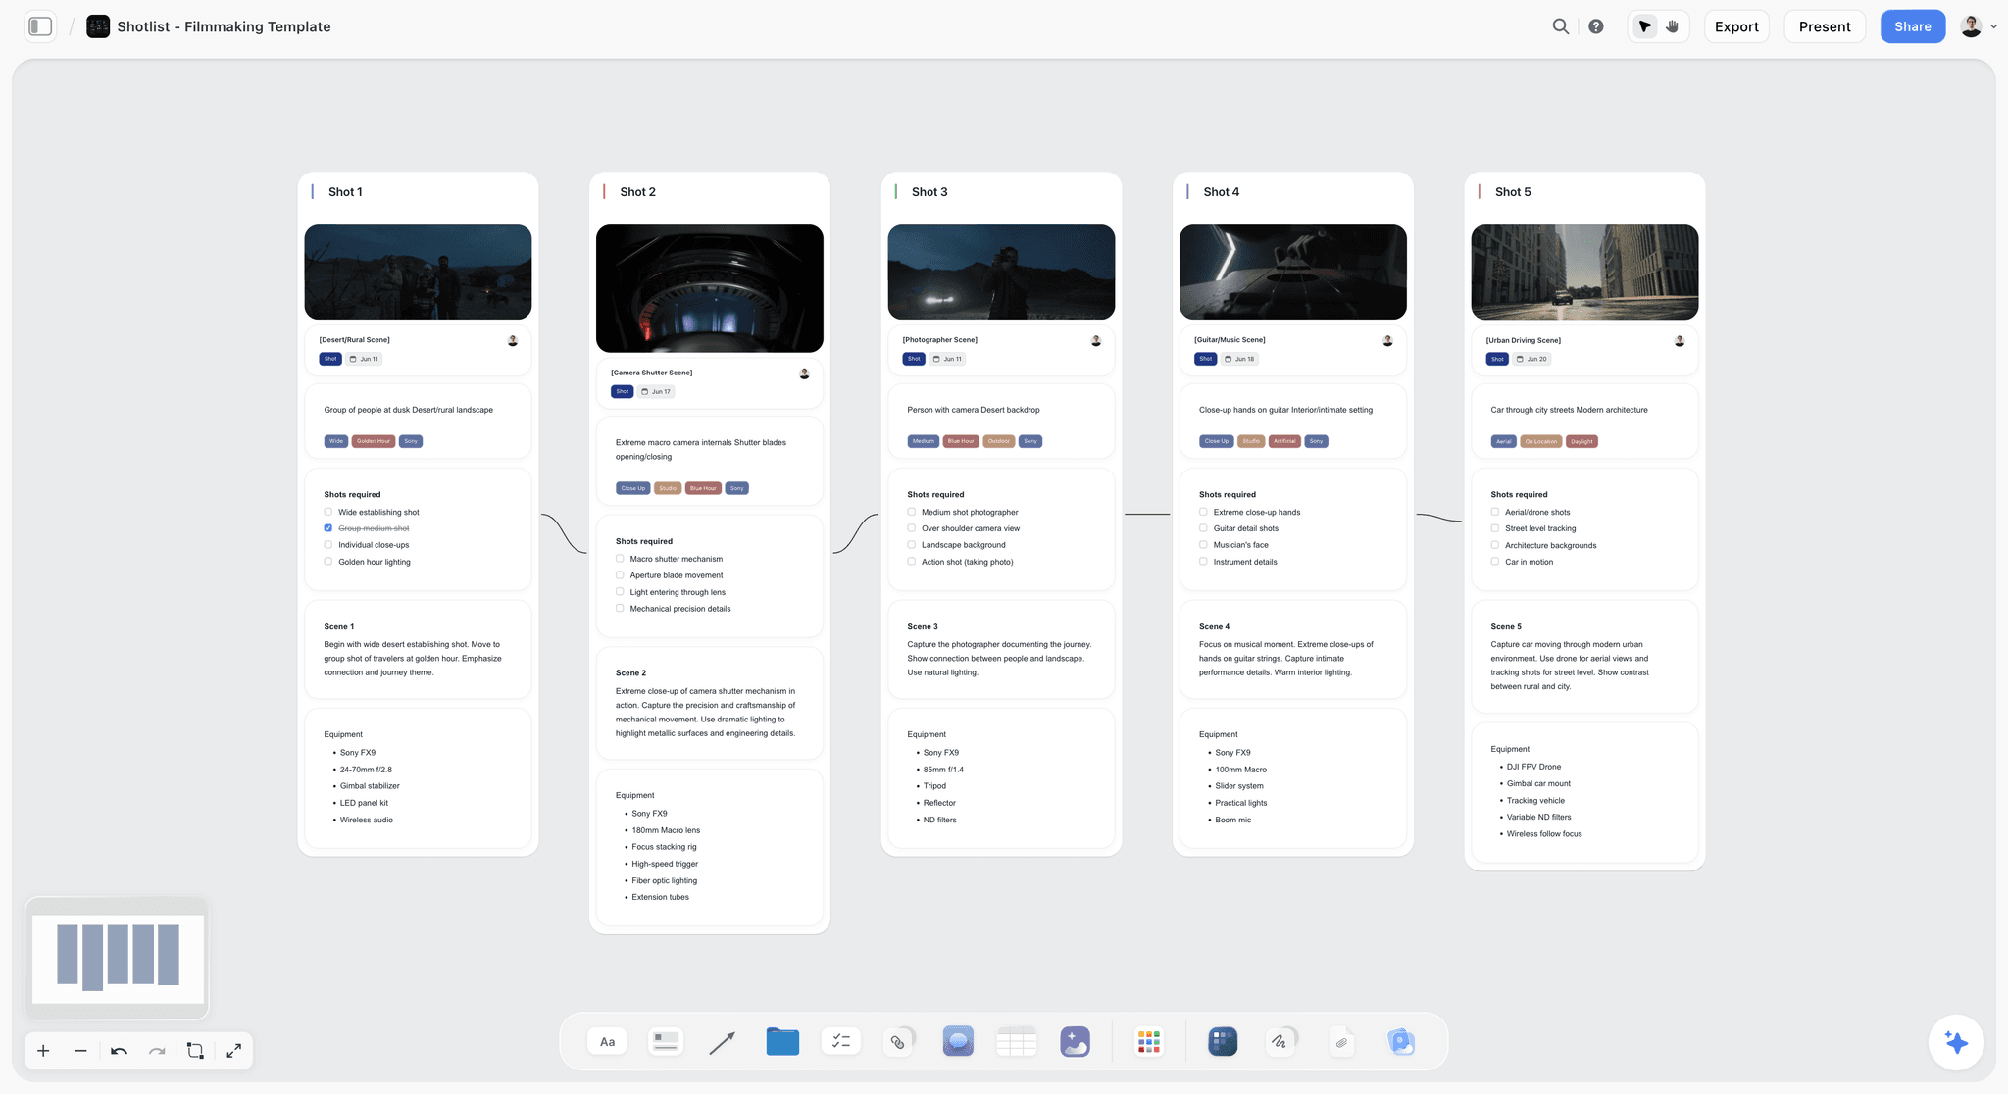Viewport: 2008px width, 1094px height.
Task: Click the blue Share button
Action: (1912, 26)
